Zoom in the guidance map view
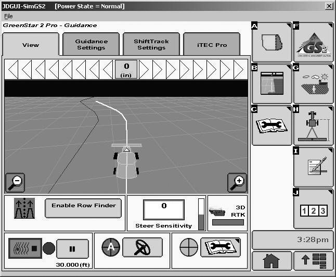The image size is (336, 277). pyautogui.click(x=237, y=182)
